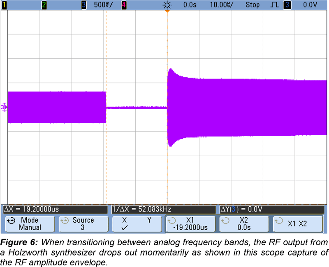Click channel 3 ground marker on left edge

5,108
